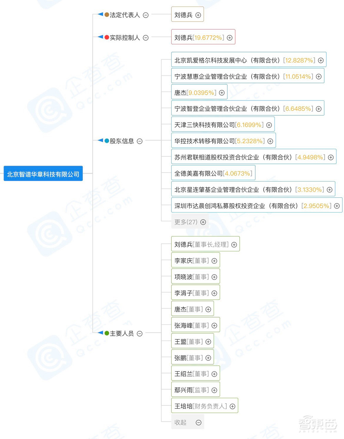
Task: Click the plus icon on 张鹏[董事] node
Action: coord(208,357)
